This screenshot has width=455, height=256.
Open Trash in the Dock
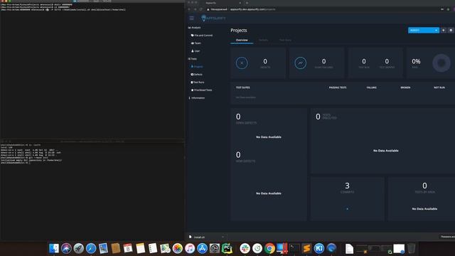click(x=411, y=248)
